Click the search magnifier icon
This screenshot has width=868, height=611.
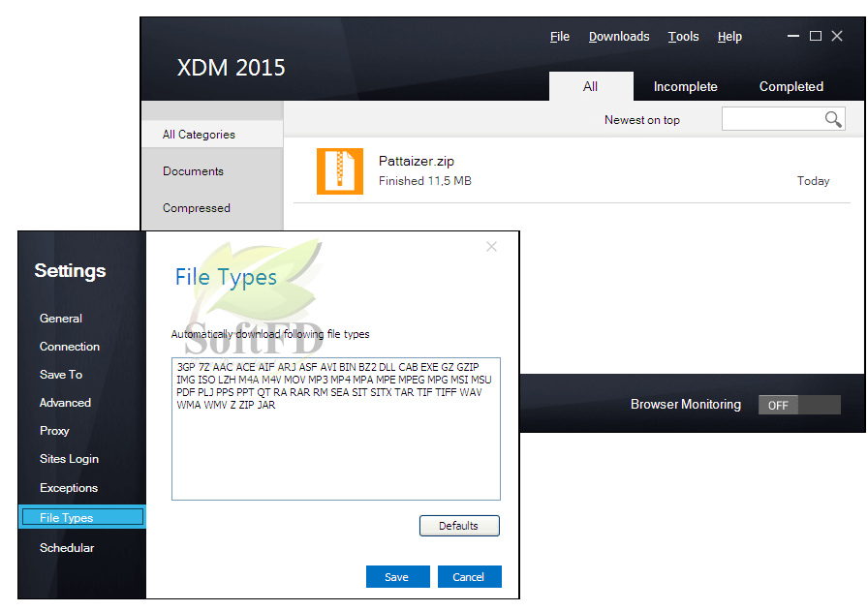point(833,119)
